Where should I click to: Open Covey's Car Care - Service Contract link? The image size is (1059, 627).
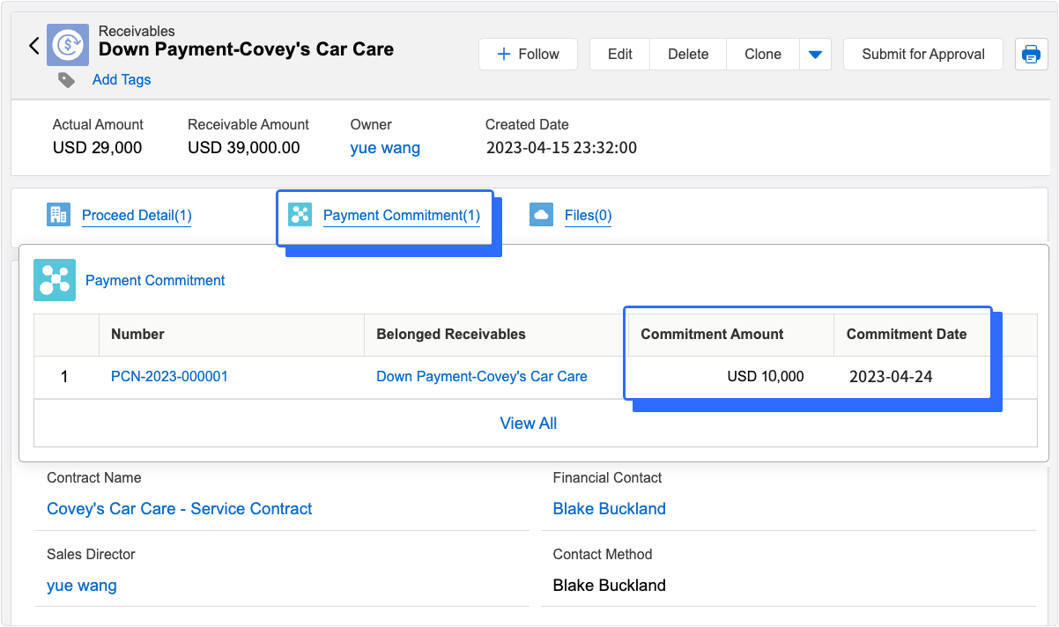click(179, 509)
